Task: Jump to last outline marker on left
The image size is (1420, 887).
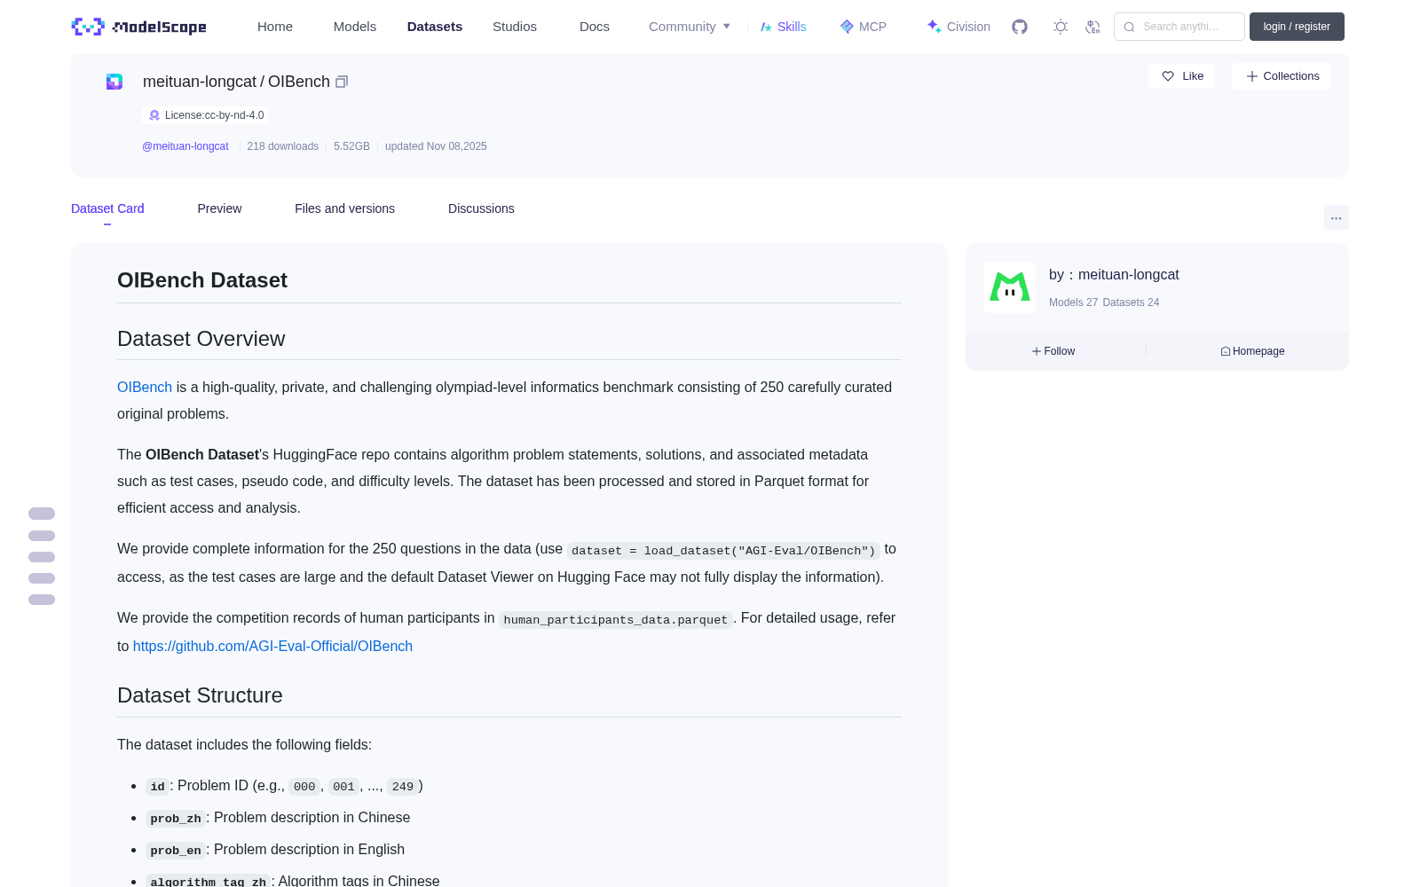Action: tap(42, 600)
